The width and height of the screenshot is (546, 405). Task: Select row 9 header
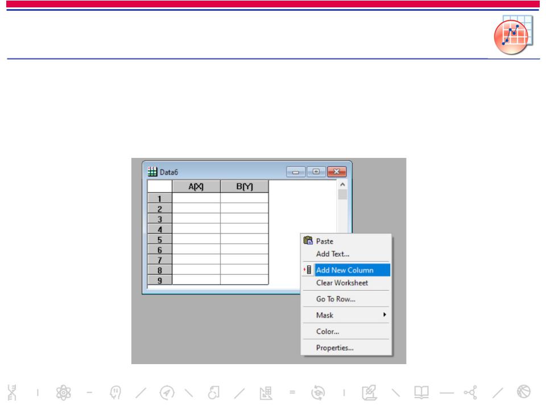click(159, 280)
